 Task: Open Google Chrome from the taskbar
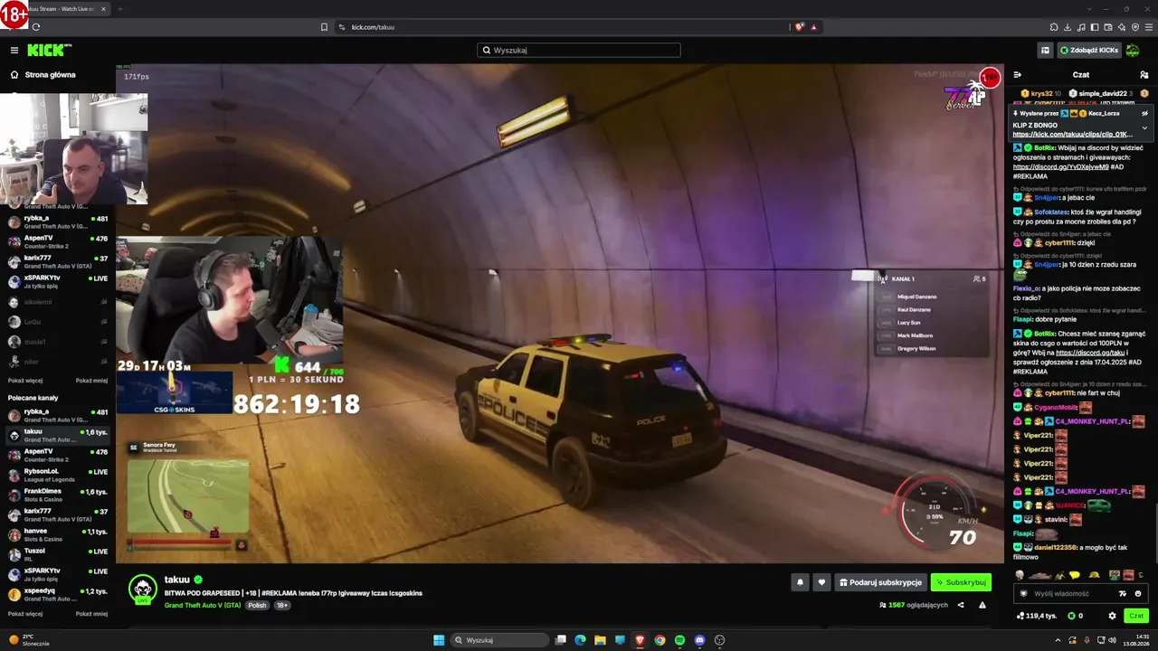660,640
